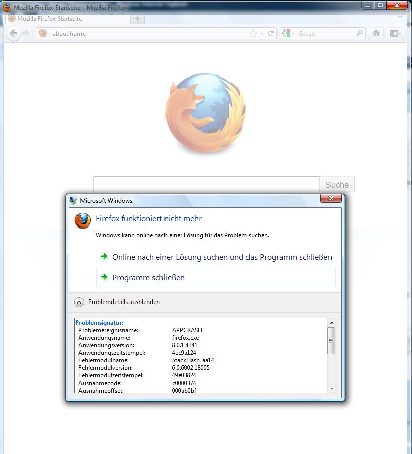
Task: Select timestamp value 49e03824
Action: click(184, 375)
